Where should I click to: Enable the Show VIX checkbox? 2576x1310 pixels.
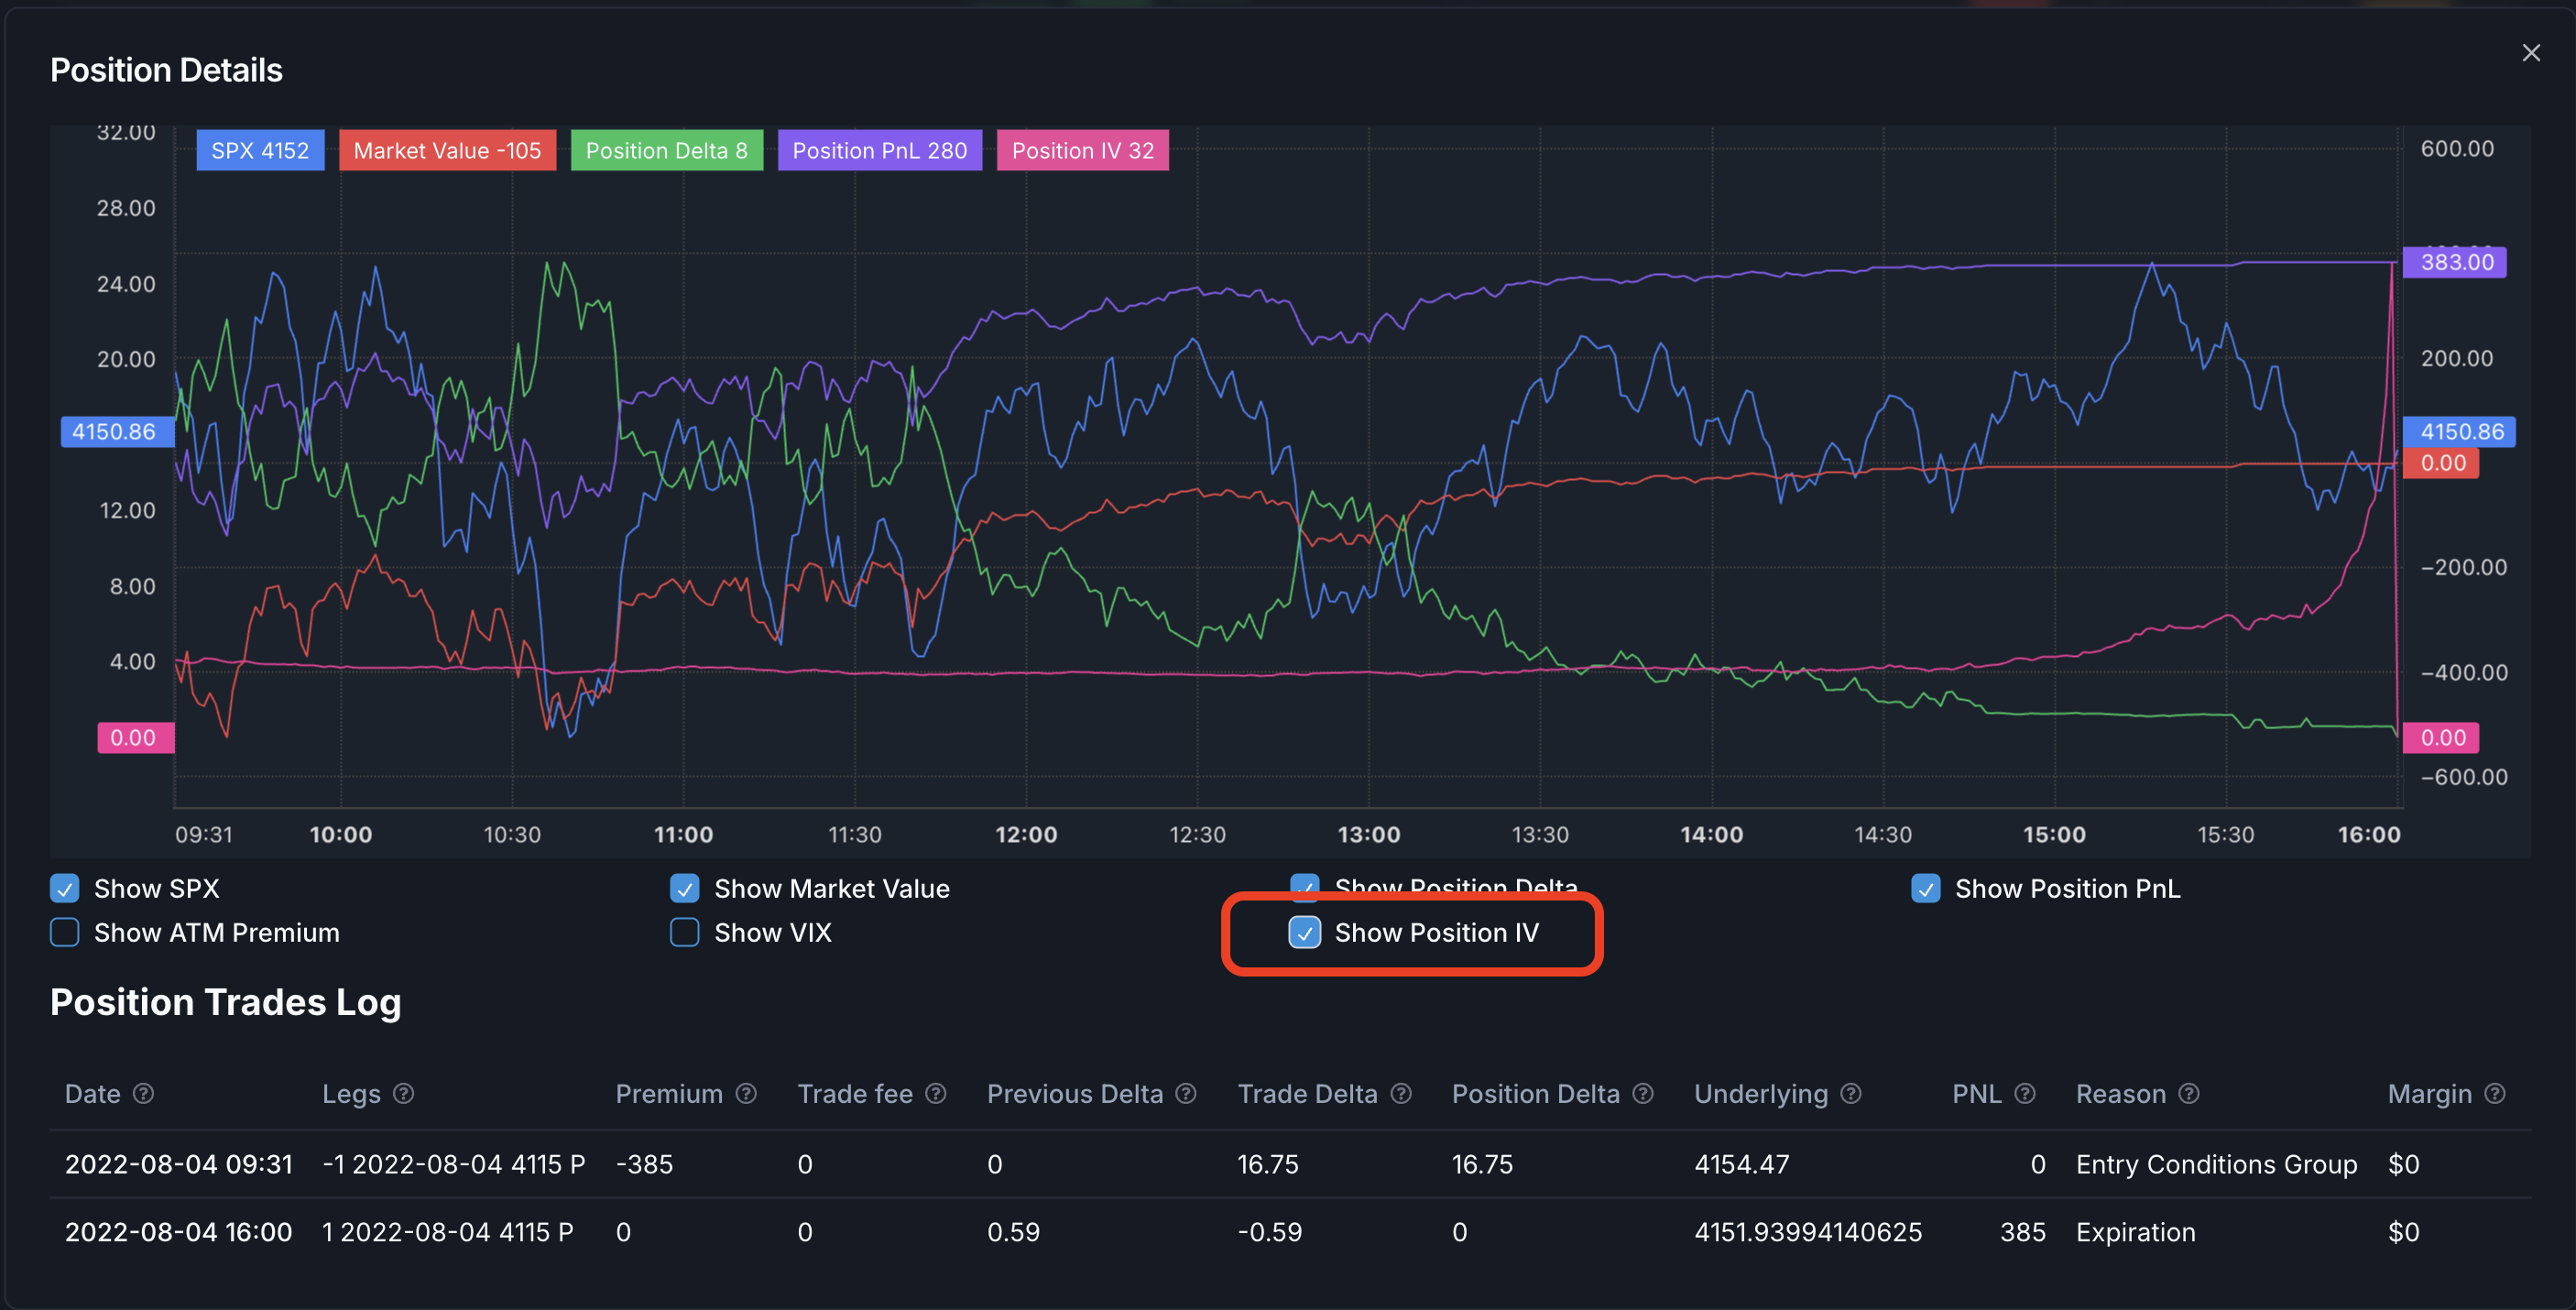(685, 932)
